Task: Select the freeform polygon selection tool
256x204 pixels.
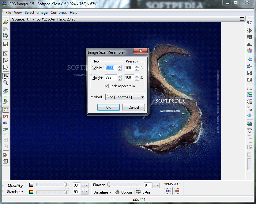Action: coord(6,61)
